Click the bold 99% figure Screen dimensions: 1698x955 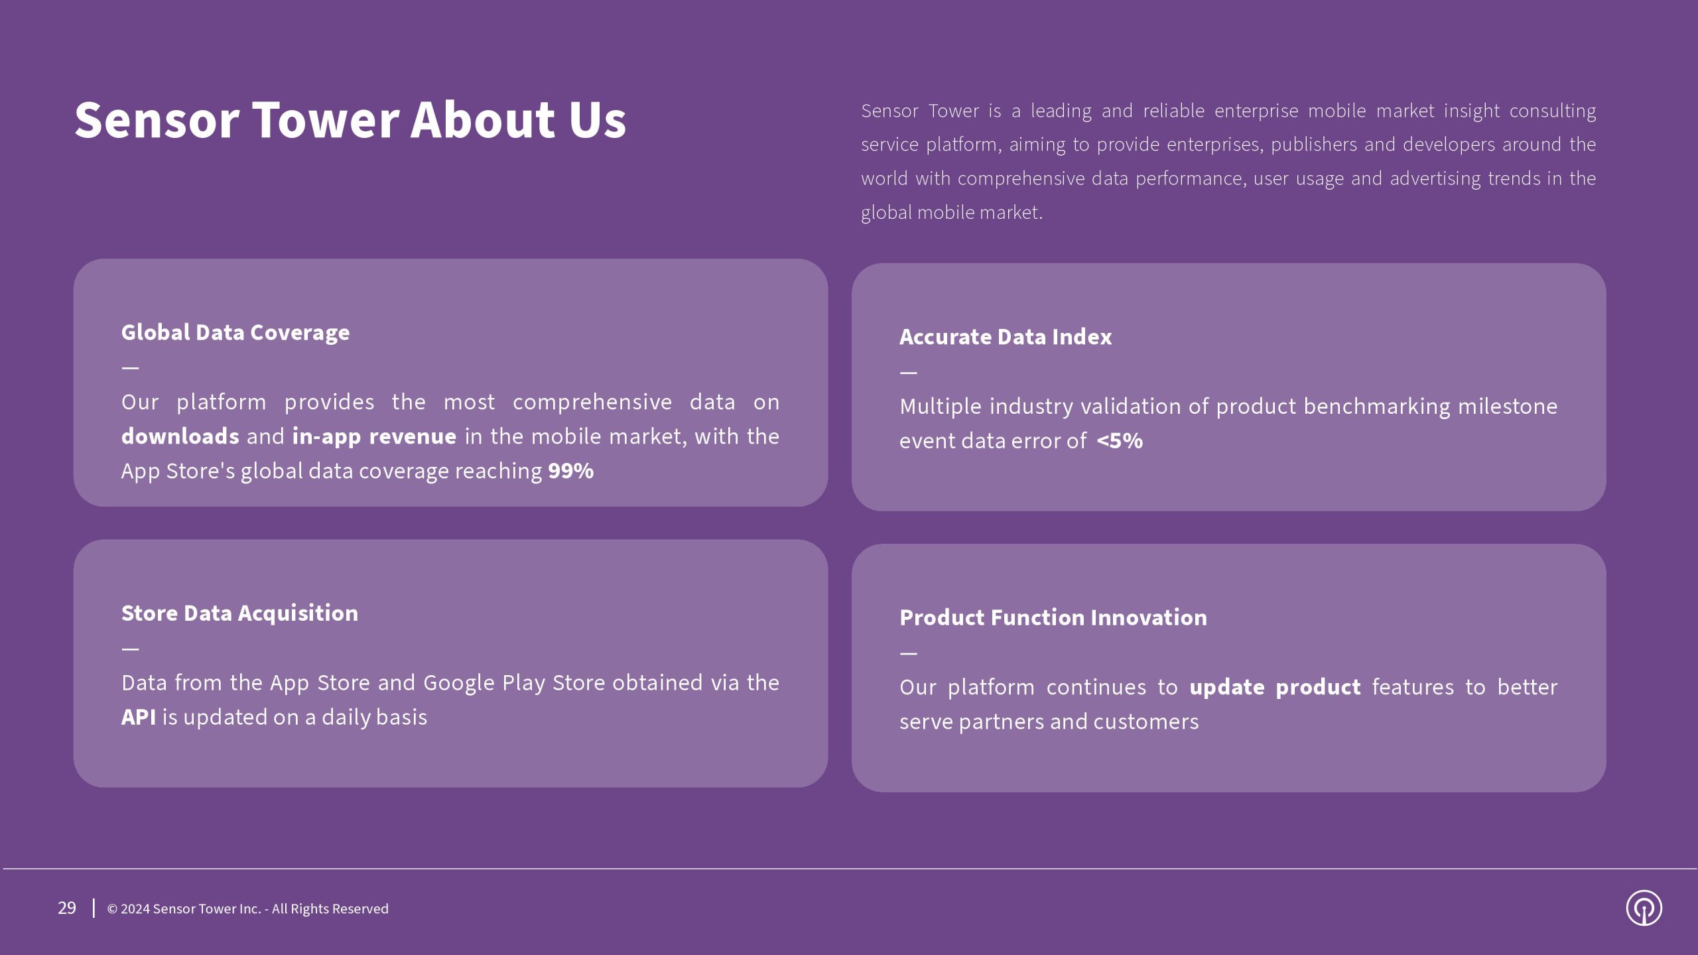(571, 471)
